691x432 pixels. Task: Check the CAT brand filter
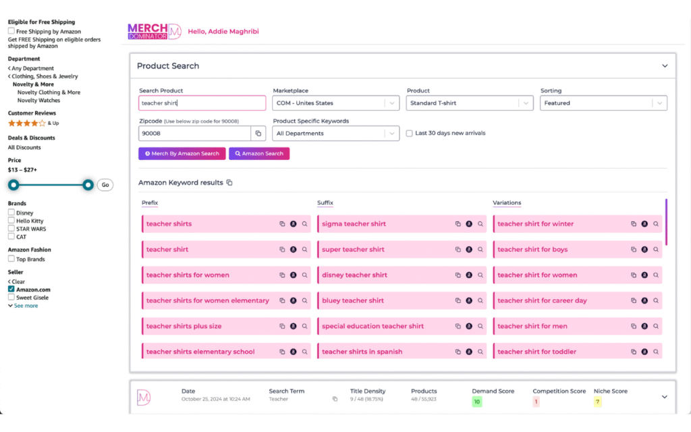(11, 236)
